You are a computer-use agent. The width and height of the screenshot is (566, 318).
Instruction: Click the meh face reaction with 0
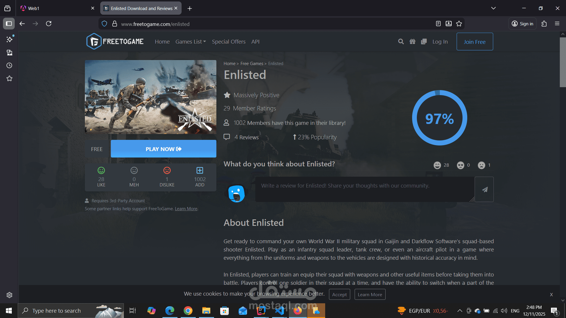point(460,165)
